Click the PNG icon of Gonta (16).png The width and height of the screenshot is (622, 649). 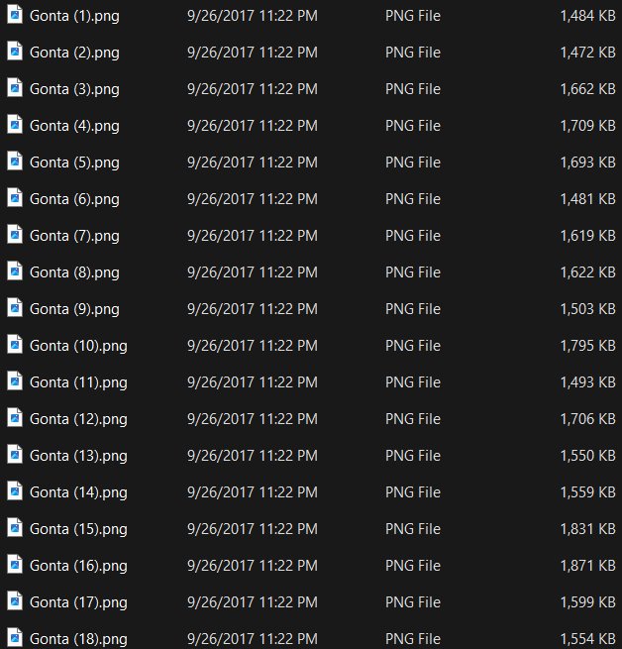(15, 565)
